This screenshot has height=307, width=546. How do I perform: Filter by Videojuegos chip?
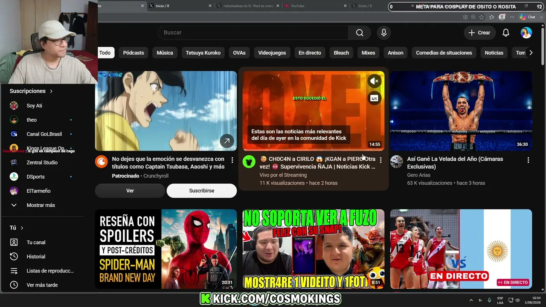[x=272, y=53]
